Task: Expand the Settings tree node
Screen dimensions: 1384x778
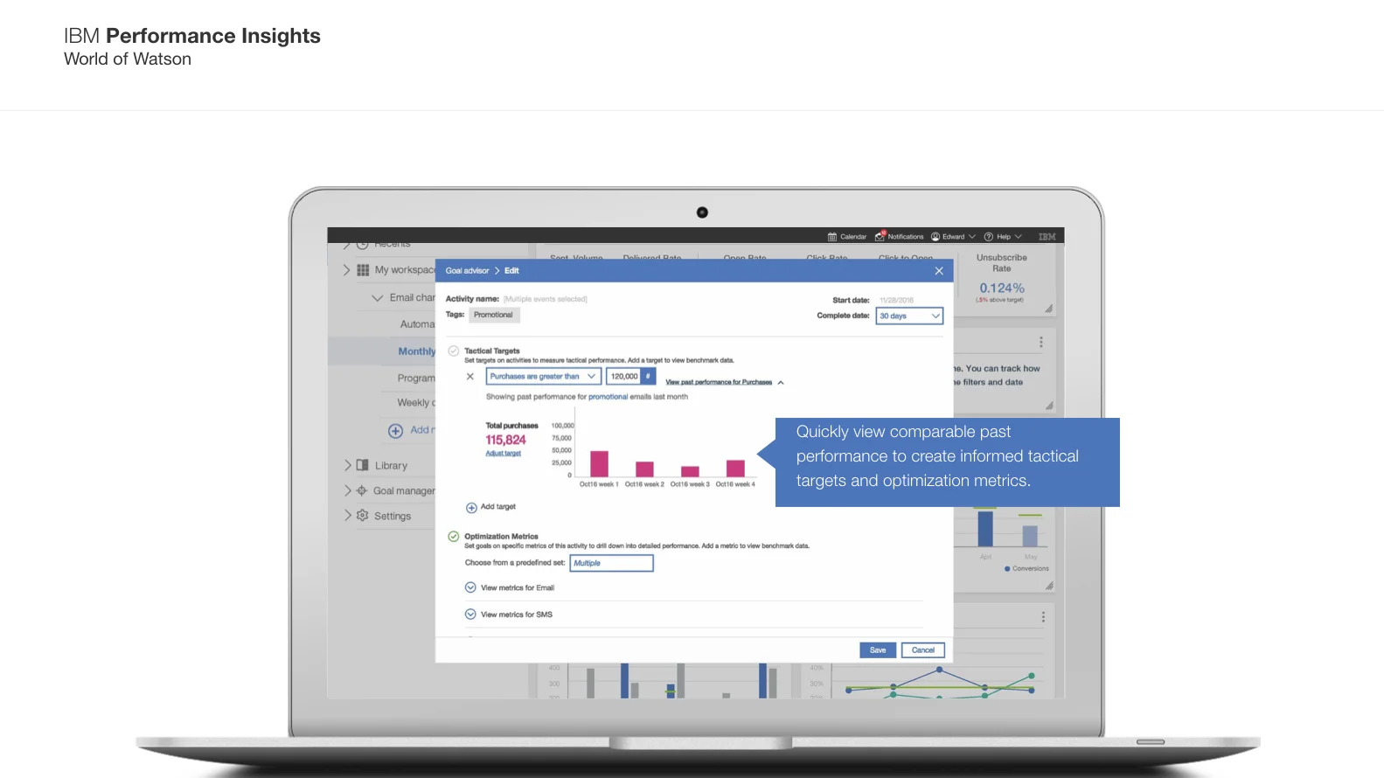Action: click(x=347, y=516)
